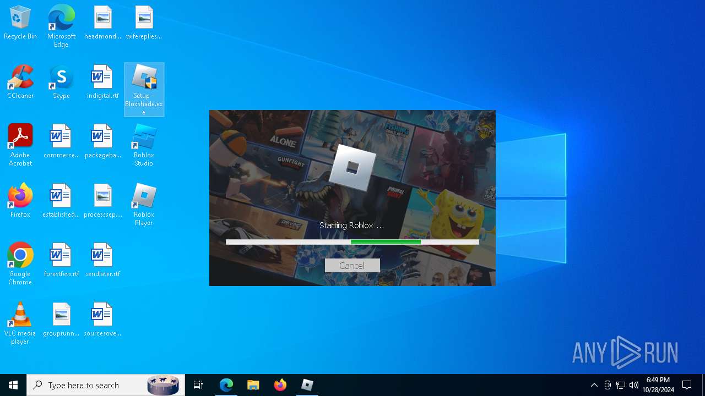Image resolution: width=705 pixels, height=396 pixels.
Task: Select the packageba document icon
Action: coord(102,142)
